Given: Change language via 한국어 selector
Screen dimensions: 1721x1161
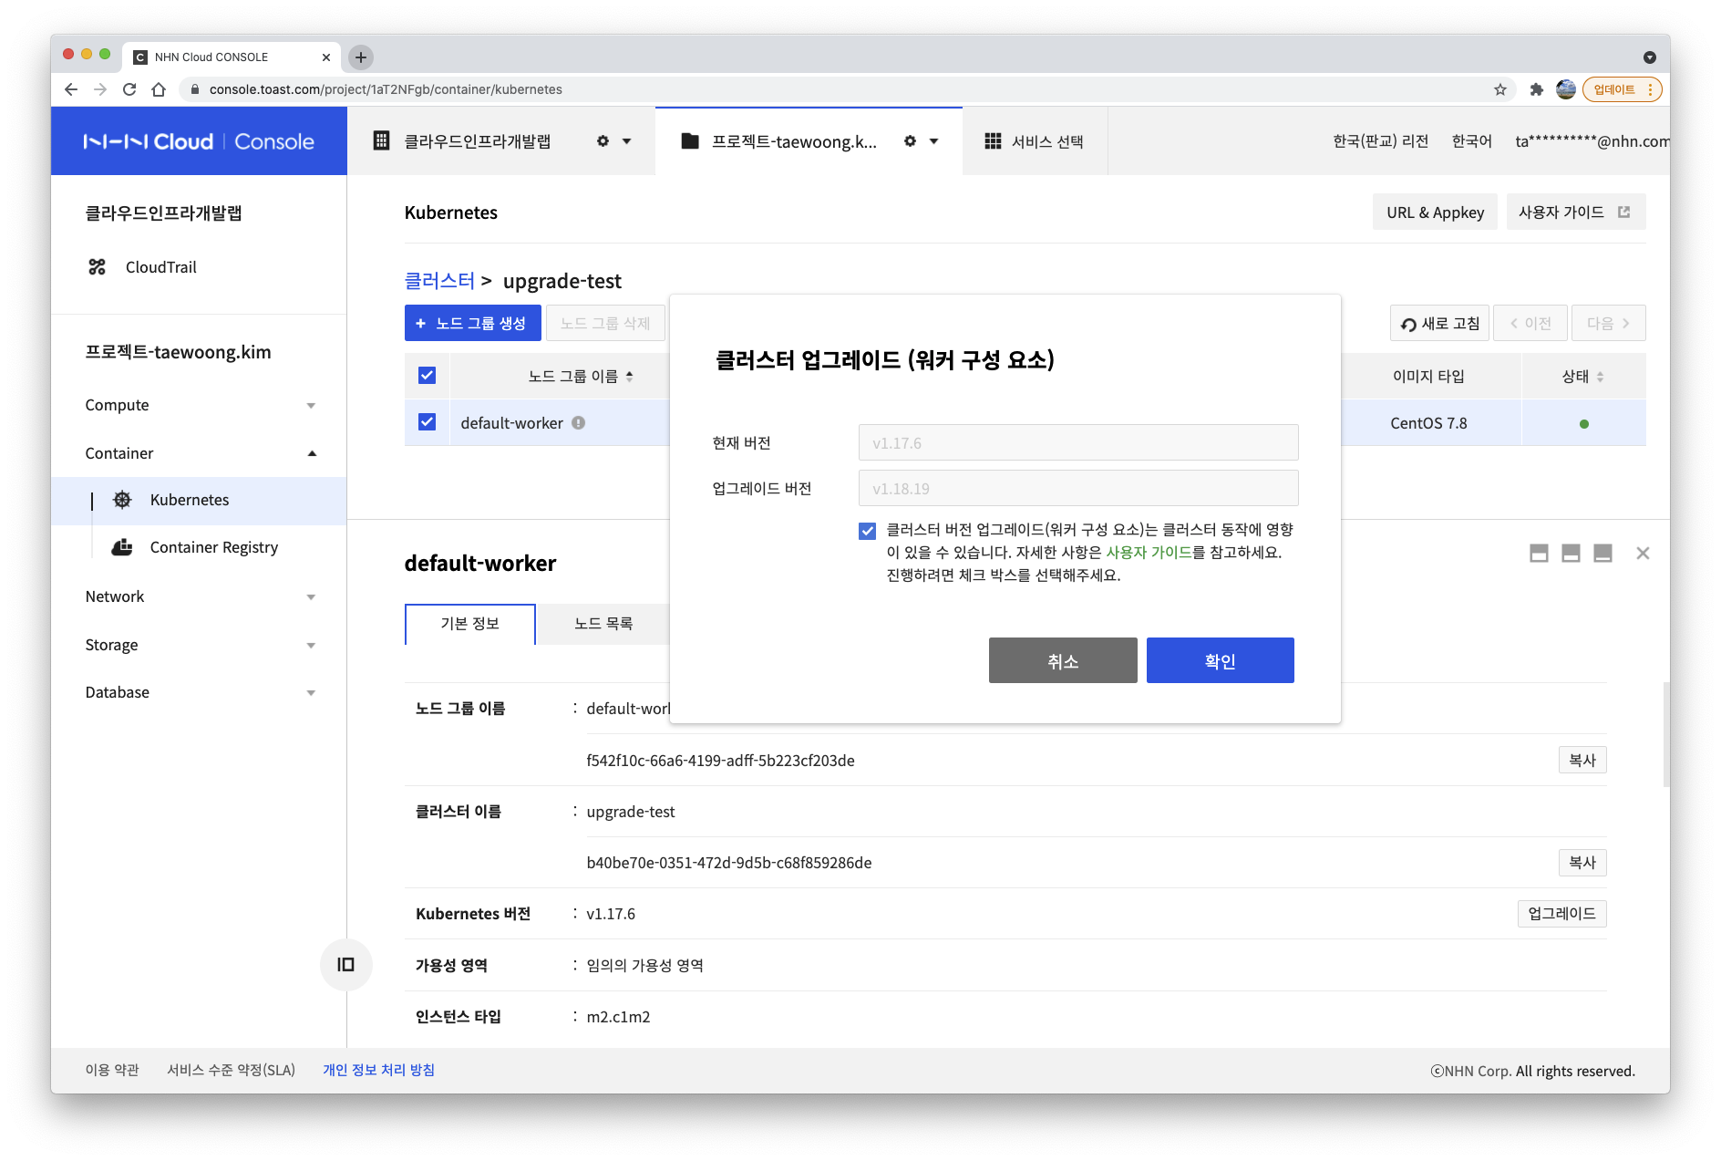Looking at the screenshot, I should (1471, 141).
